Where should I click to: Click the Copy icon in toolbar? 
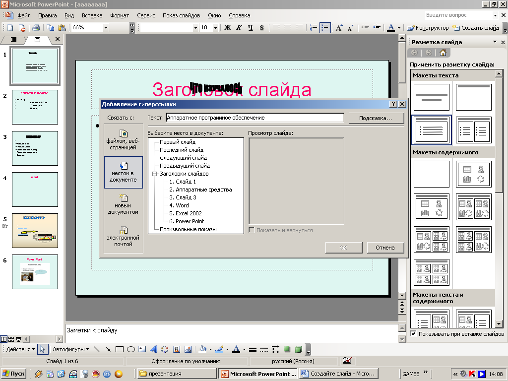[x=50, y=28]
